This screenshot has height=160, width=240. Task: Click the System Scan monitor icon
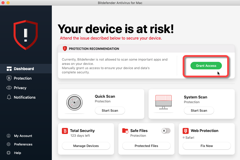click(164, 102)
